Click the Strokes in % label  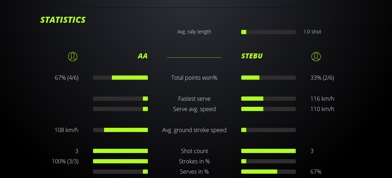(x=194, y=161)
